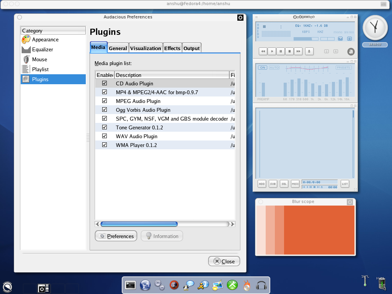392x294 pixels.
Task: Switch to the Media tab
Action: pos(98,47)
